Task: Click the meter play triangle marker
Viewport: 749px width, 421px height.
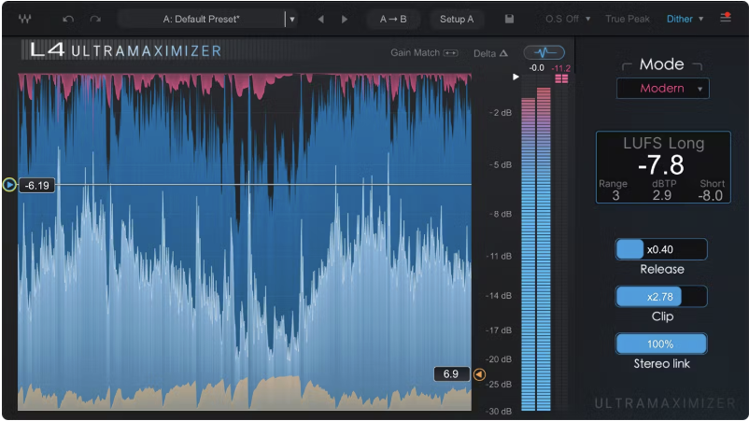Action: pos(516,77)
